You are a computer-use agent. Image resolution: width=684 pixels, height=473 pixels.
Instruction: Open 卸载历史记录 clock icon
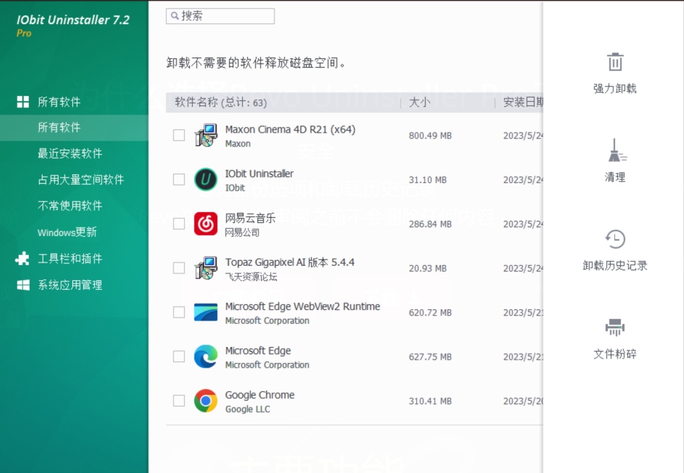pyautogui.click(x=615, y=239)
